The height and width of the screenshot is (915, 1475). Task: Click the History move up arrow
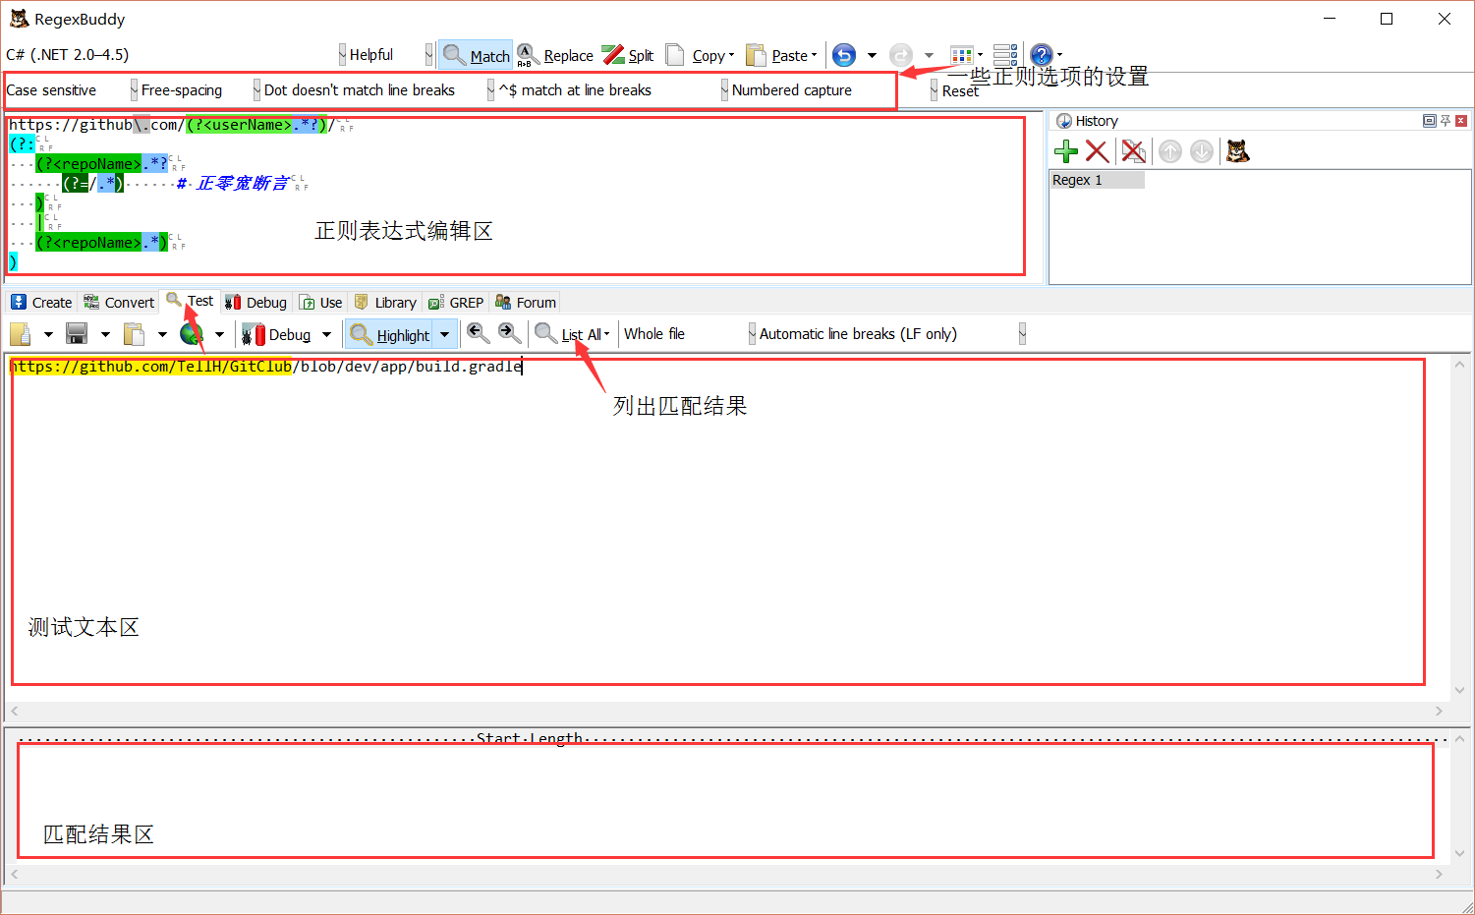coord(1169,151)
